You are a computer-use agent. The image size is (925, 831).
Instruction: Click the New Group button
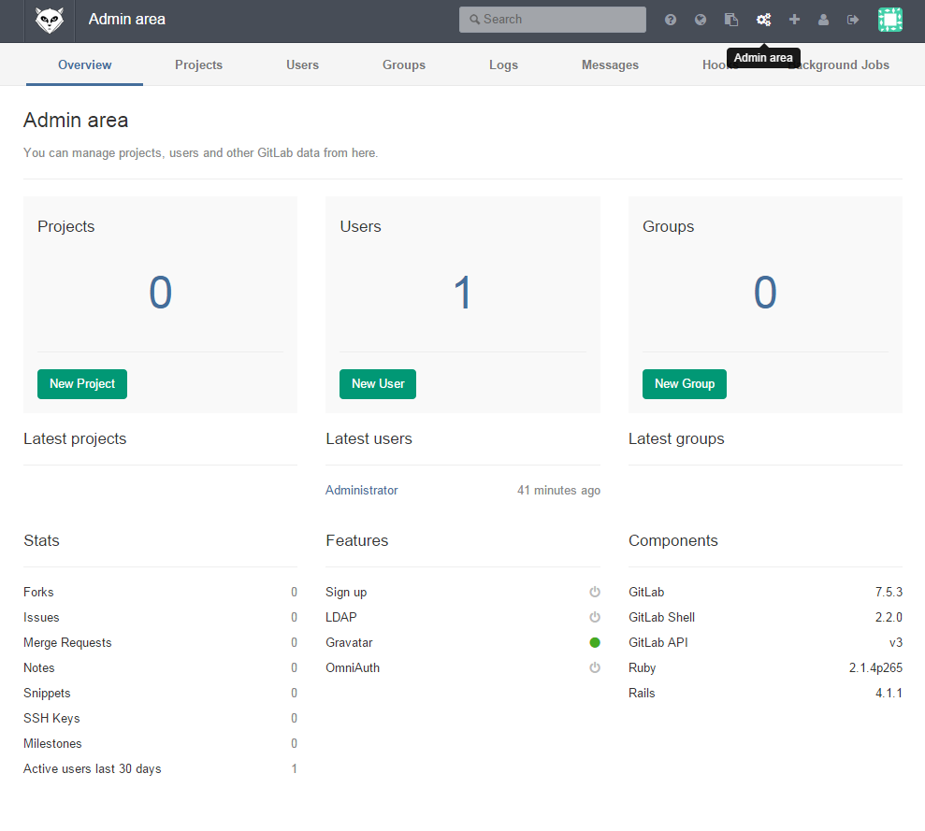pyautogui.click(x=685, y=384)
